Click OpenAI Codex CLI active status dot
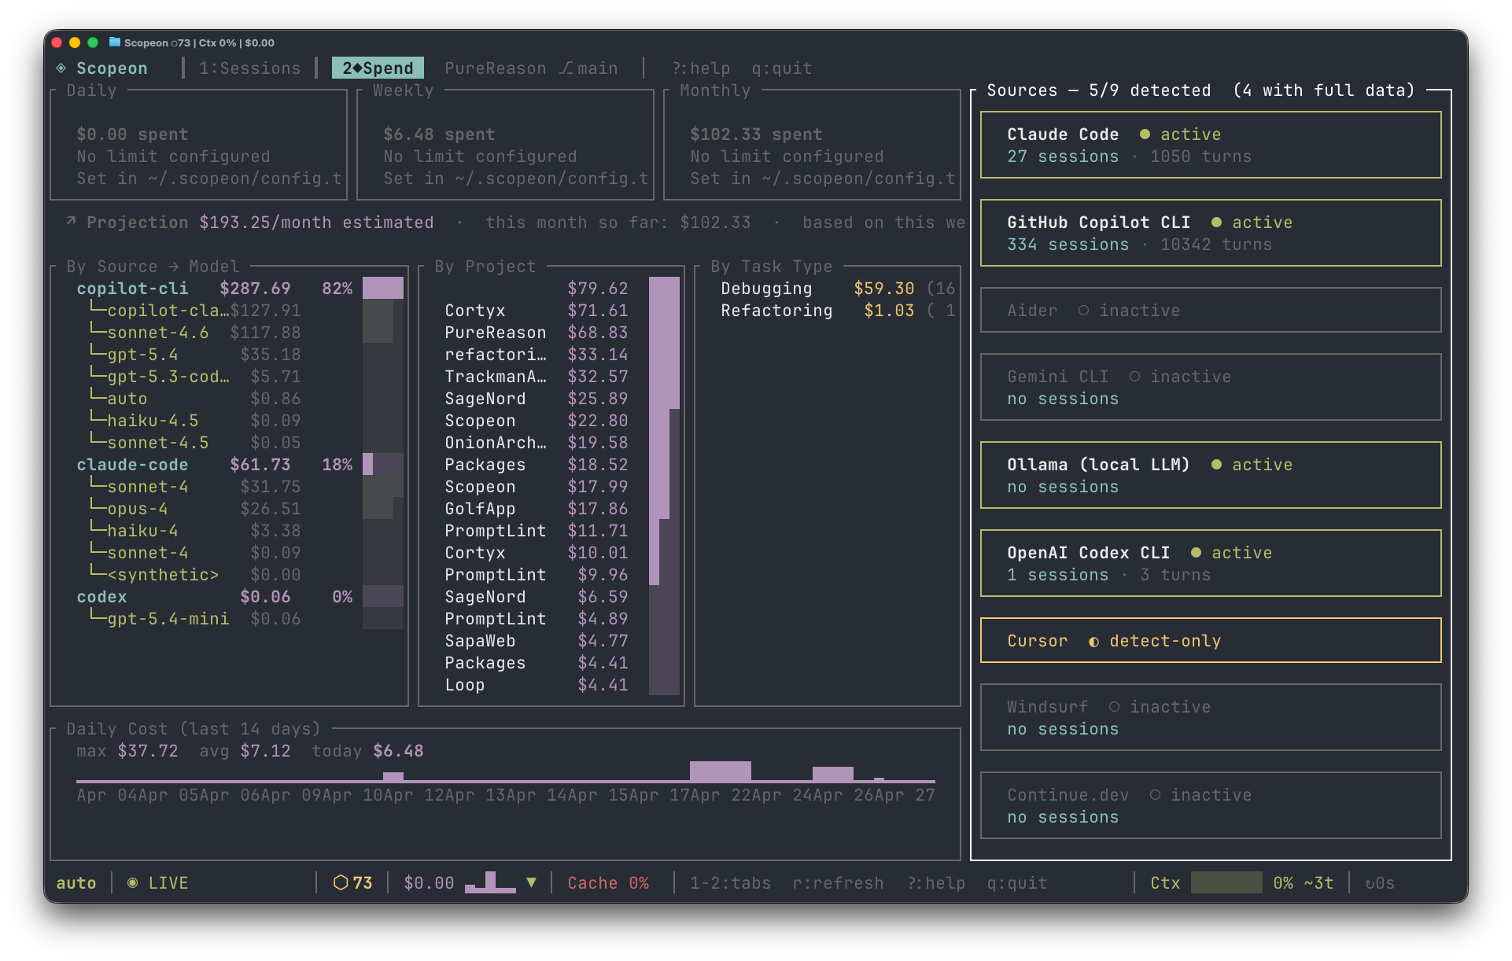Image resolution: width=1512 pixels, height=961 pixels. coord(1196,553)
